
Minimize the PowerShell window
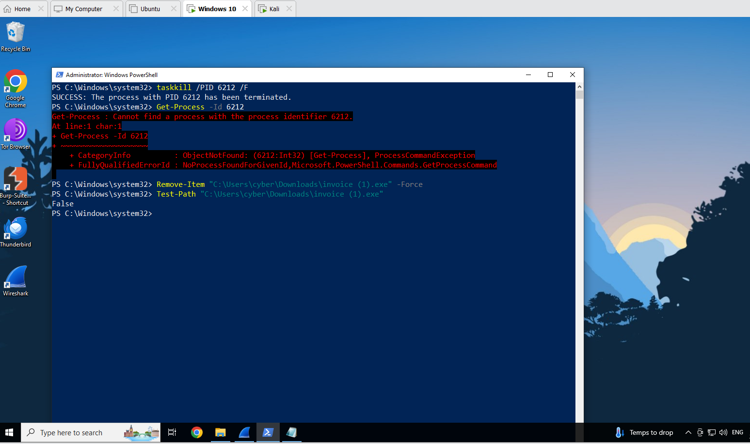[528, 75]
